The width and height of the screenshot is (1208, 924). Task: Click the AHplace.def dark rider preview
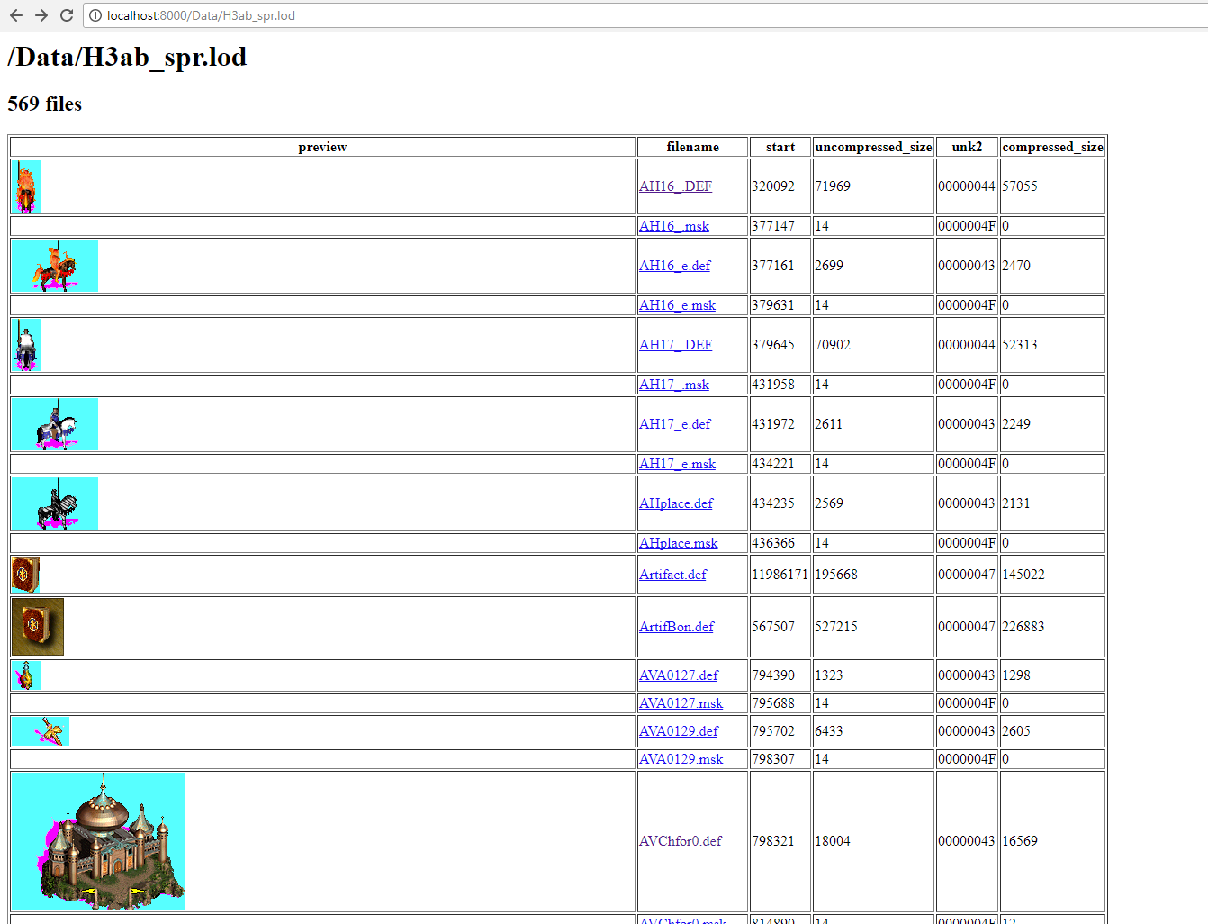click(x=55, y=503)
